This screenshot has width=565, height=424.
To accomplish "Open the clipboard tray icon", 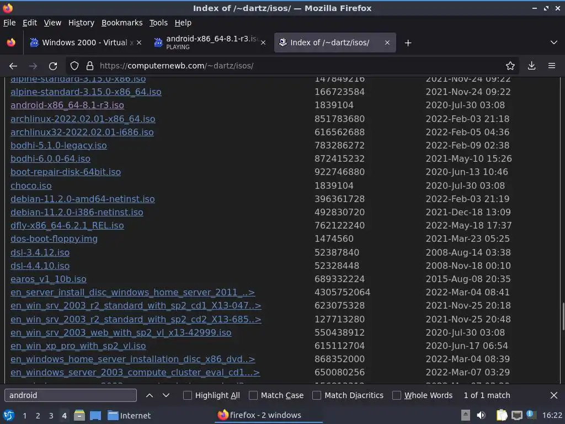I will [x=502, y=416].
